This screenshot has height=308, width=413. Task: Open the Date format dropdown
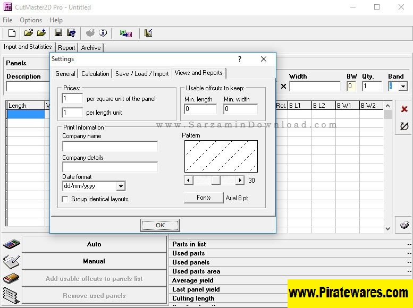coord(121,186)
